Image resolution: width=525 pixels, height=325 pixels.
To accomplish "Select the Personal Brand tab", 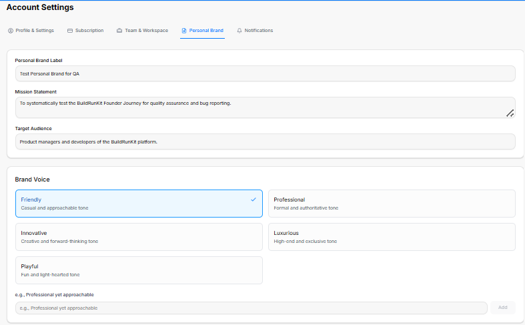I will tap(202, 31).
